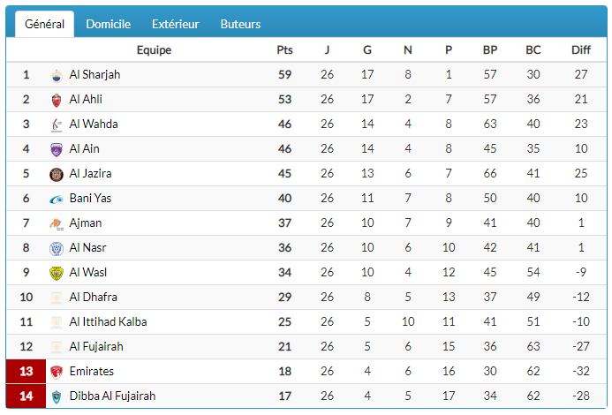Show the Buteurs tab
The image size is (612, 415).
[240, 25]
